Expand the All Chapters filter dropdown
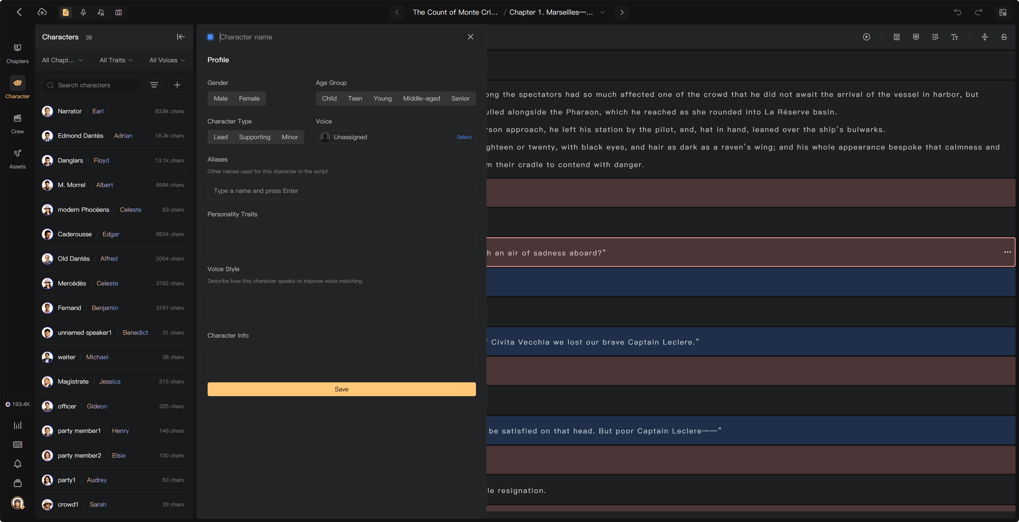1019x522 pixels. (63, 60)
